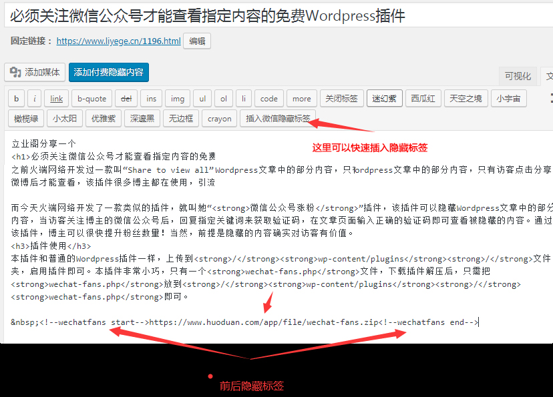This screenshot has width=553, height=397.
Task: Click the code quicktag button
Action: coord(269,99)
